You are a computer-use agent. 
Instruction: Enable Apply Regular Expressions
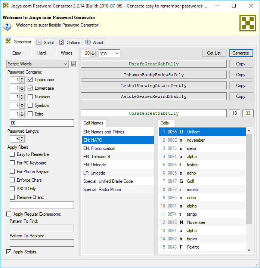(9, 214)
